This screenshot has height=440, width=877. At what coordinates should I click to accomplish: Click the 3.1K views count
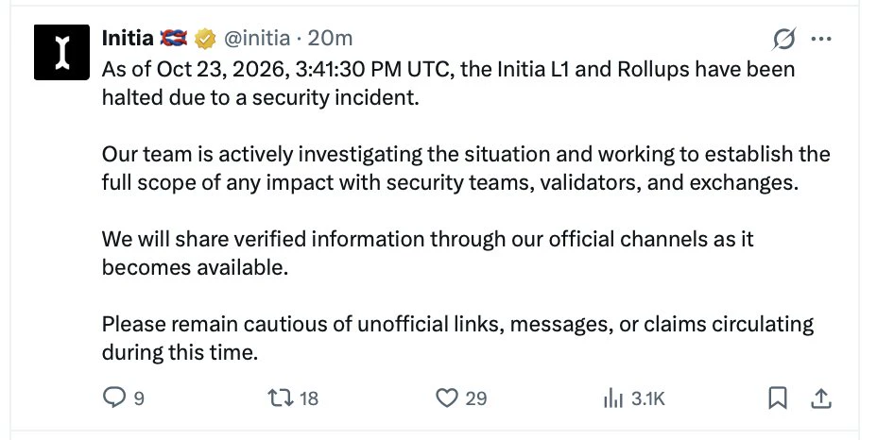pyautogui.click(x=647, y=398)
